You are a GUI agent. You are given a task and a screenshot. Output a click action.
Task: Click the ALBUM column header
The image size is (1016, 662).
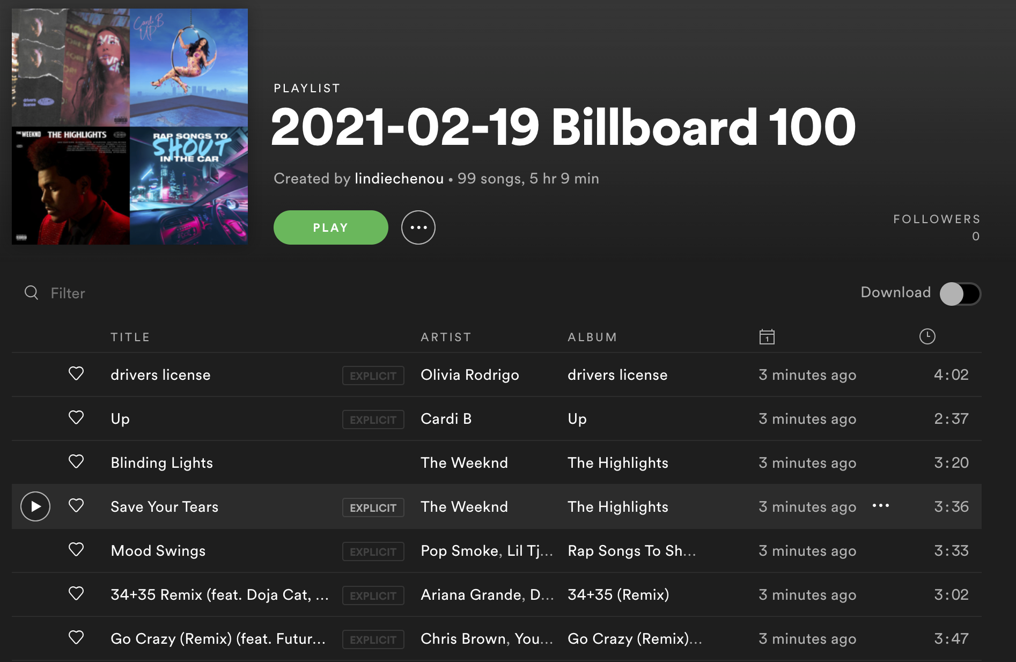click(592, 336)
